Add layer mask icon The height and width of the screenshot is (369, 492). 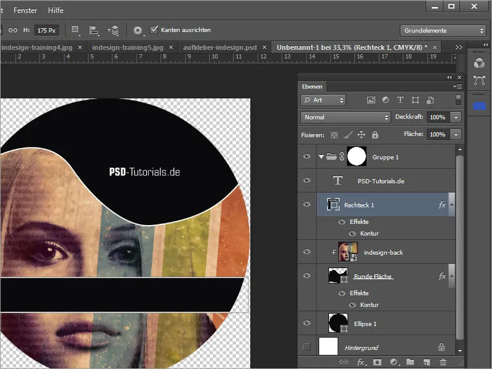pos(377,362)
